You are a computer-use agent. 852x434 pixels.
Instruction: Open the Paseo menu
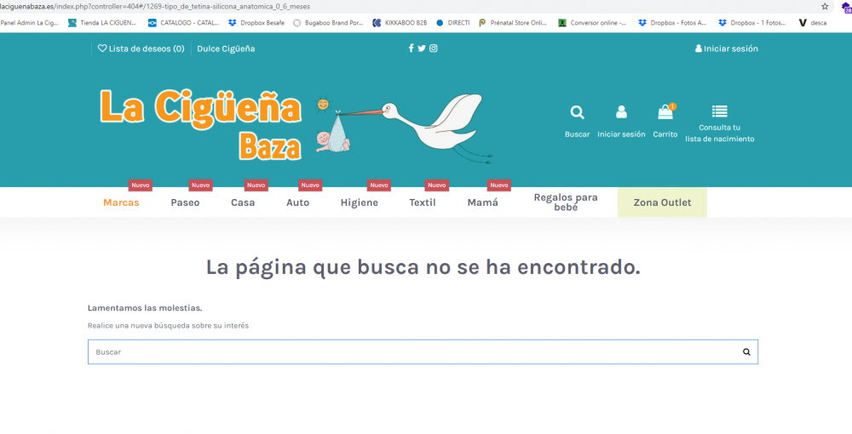[x=185, y=203]
